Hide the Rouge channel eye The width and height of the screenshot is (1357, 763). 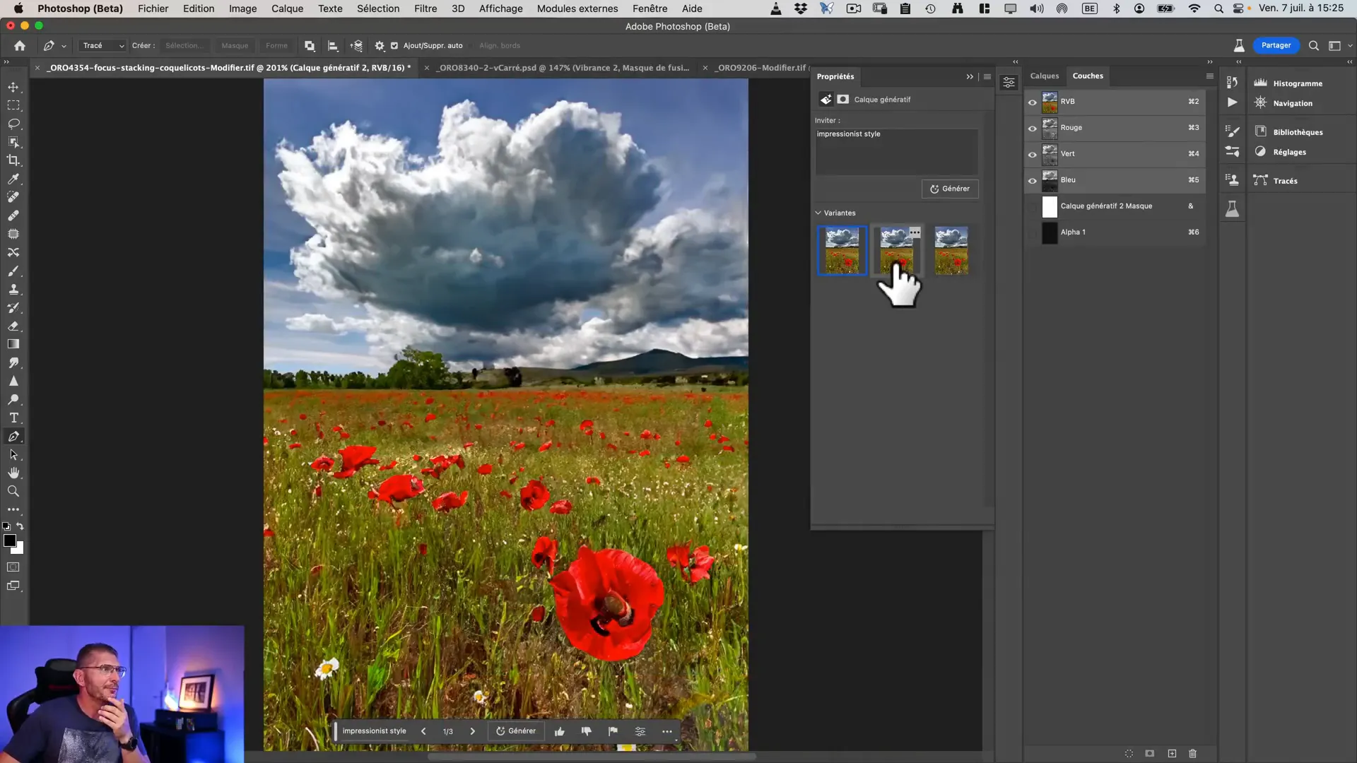pyautogui.click(x=1032, y=129)
